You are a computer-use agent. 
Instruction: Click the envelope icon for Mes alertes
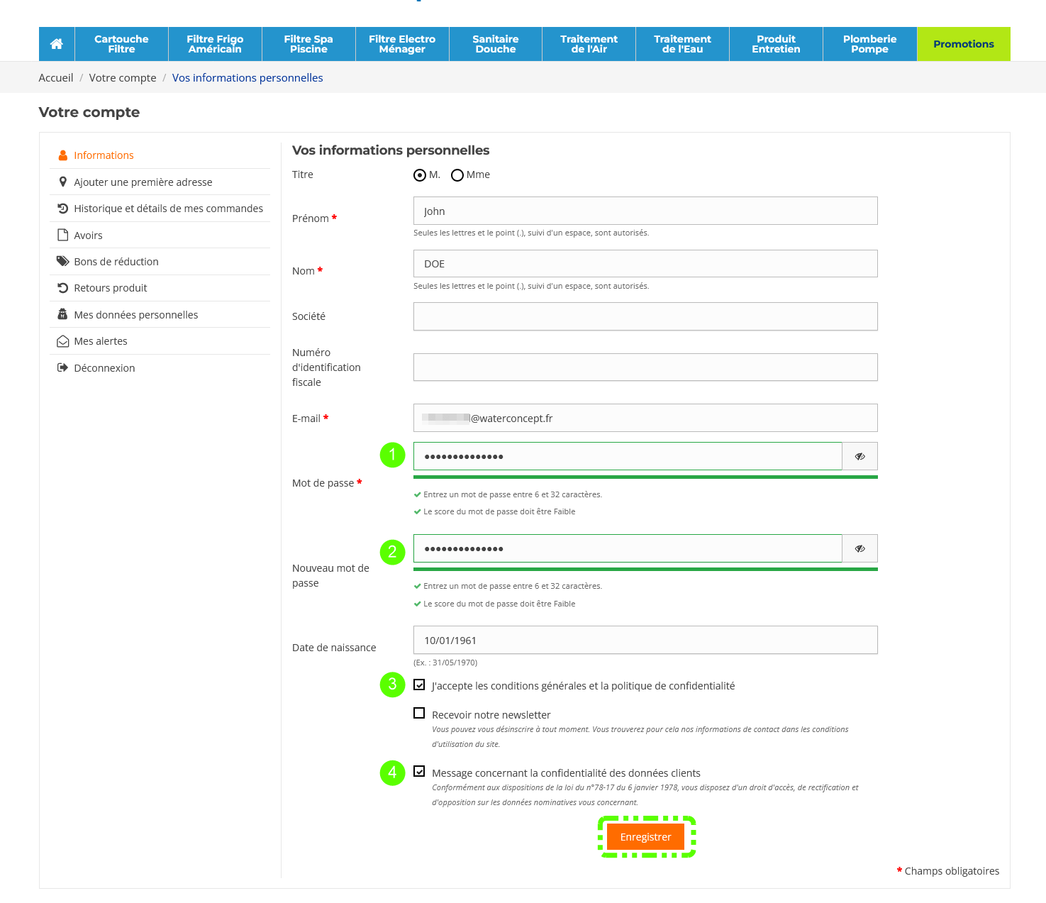(63, 341)
